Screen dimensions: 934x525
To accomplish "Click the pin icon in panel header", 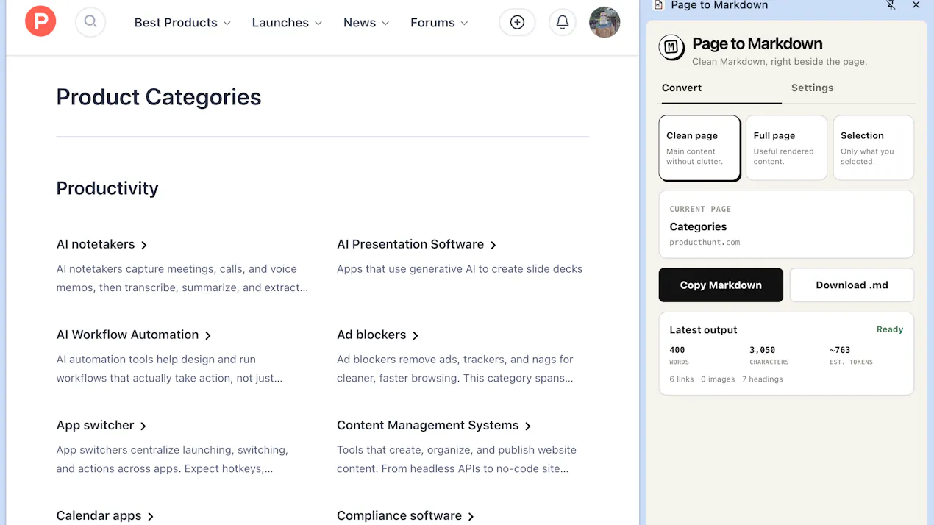I will pyautogui.click(x=891, y=5).
